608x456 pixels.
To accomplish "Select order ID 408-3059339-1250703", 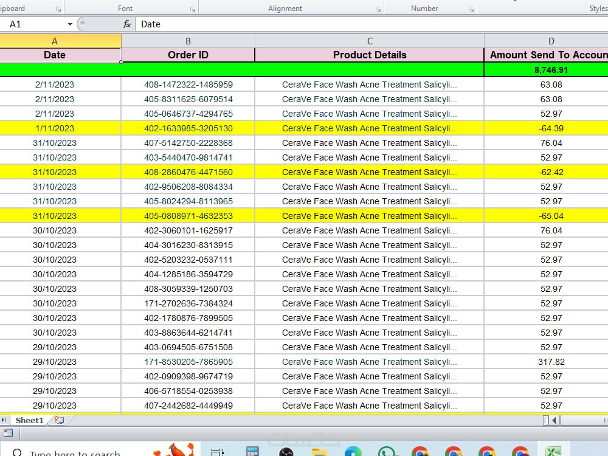I will pyautogui.click(x=188, y=289).
